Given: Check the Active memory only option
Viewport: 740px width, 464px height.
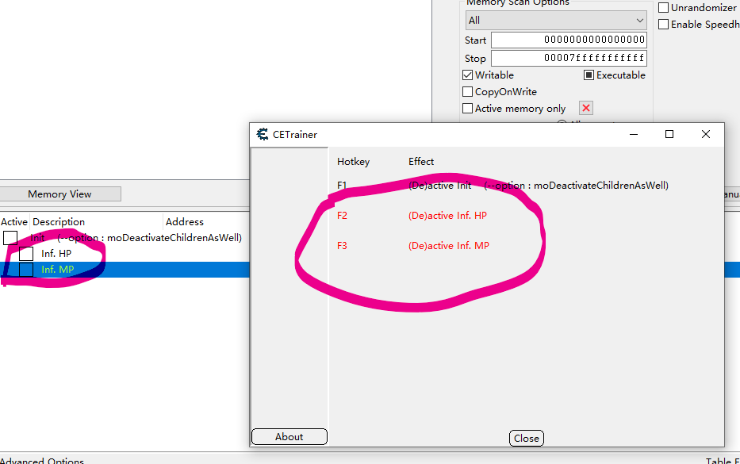Looking at the screenshot, I should pyautogui.click(x=467, y=108).
